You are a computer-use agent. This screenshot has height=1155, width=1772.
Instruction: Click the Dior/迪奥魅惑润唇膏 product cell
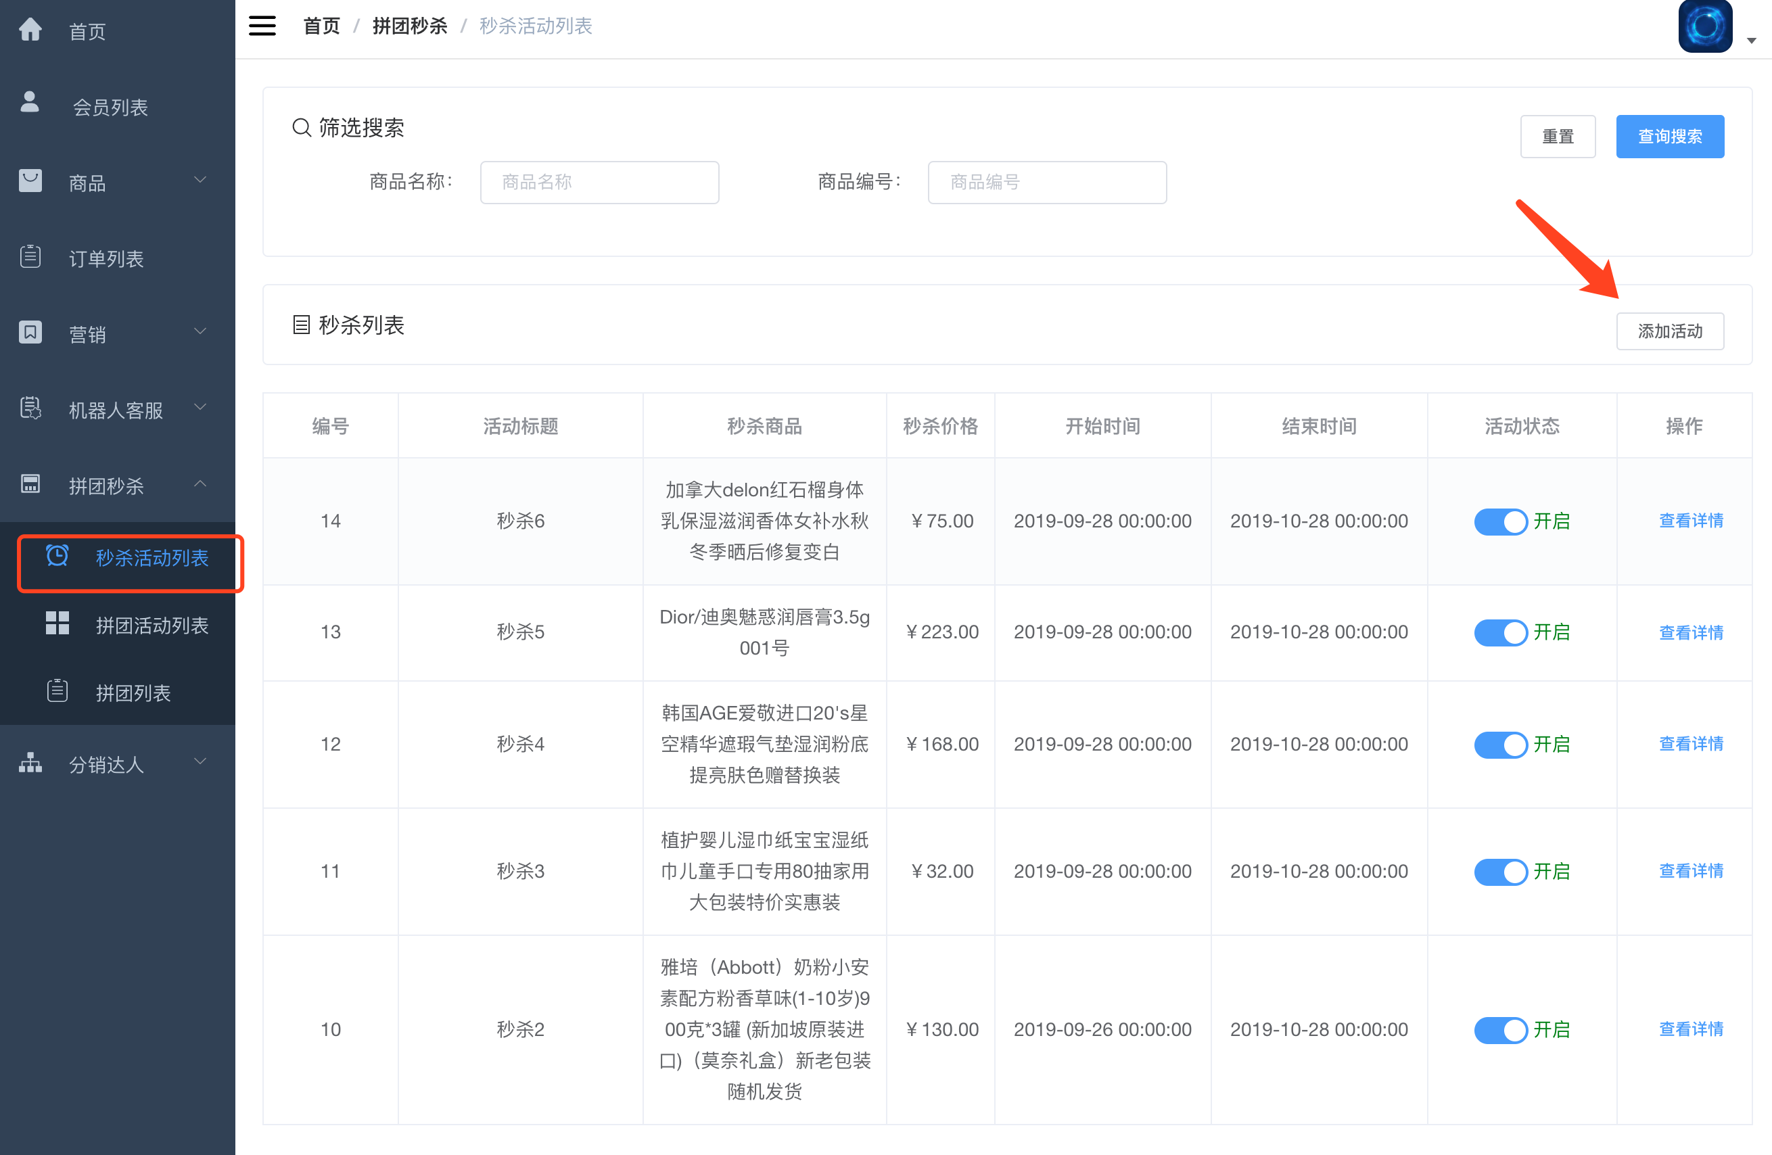coord(765,634)
